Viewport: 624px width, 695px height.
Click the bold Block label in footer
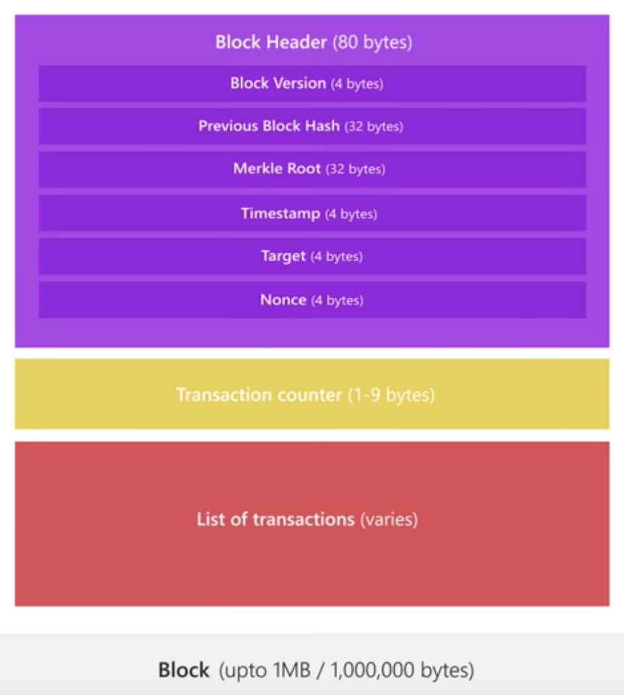(x=184, y=670)
